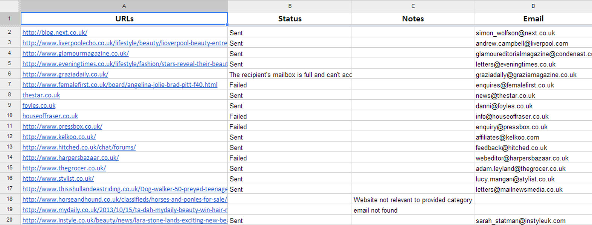Open the houseoffraser.co.uk link

pos(50,116)
